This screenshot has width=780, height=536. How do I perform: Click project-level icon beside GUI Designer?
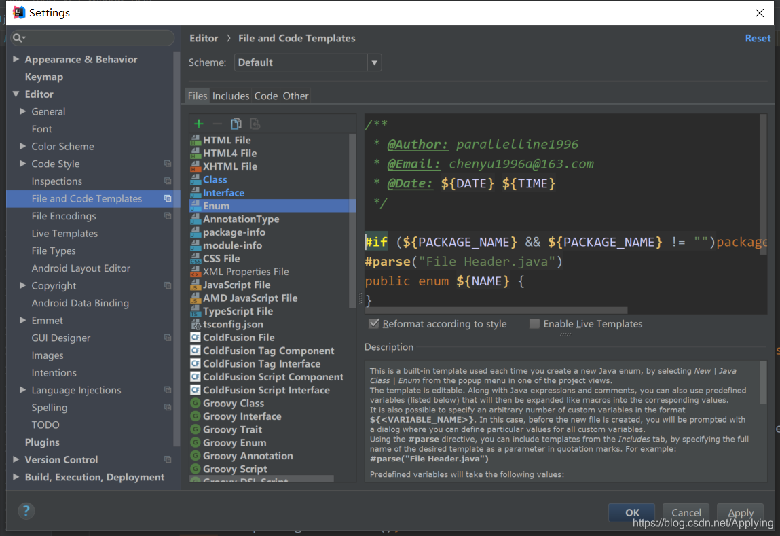coord(168,338)
